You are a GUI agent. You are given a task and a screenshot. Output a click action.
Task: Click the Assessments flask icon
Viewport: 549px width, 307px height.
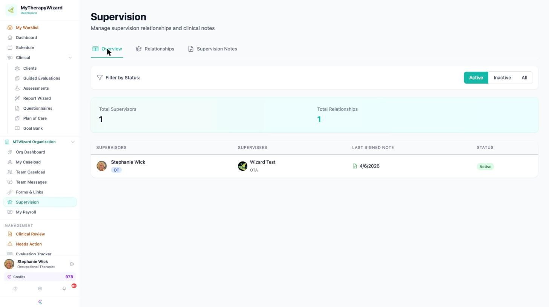tap(17, 88)
